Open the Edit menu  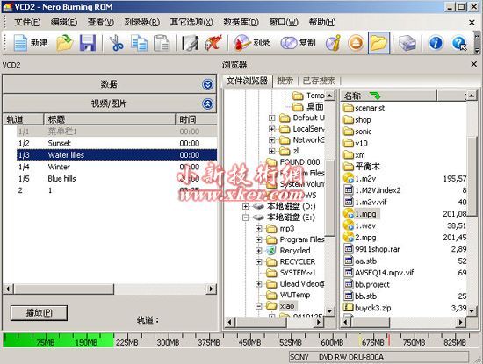(64, 22)
